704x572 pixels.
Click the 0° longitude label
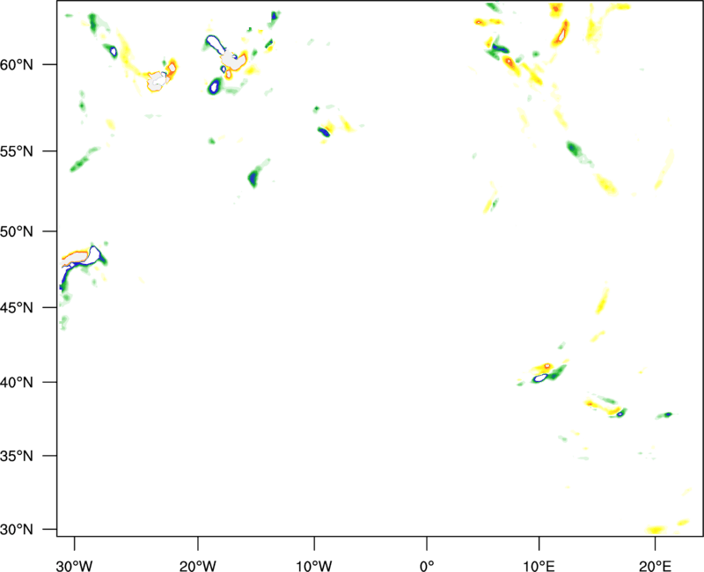[427, 566]
